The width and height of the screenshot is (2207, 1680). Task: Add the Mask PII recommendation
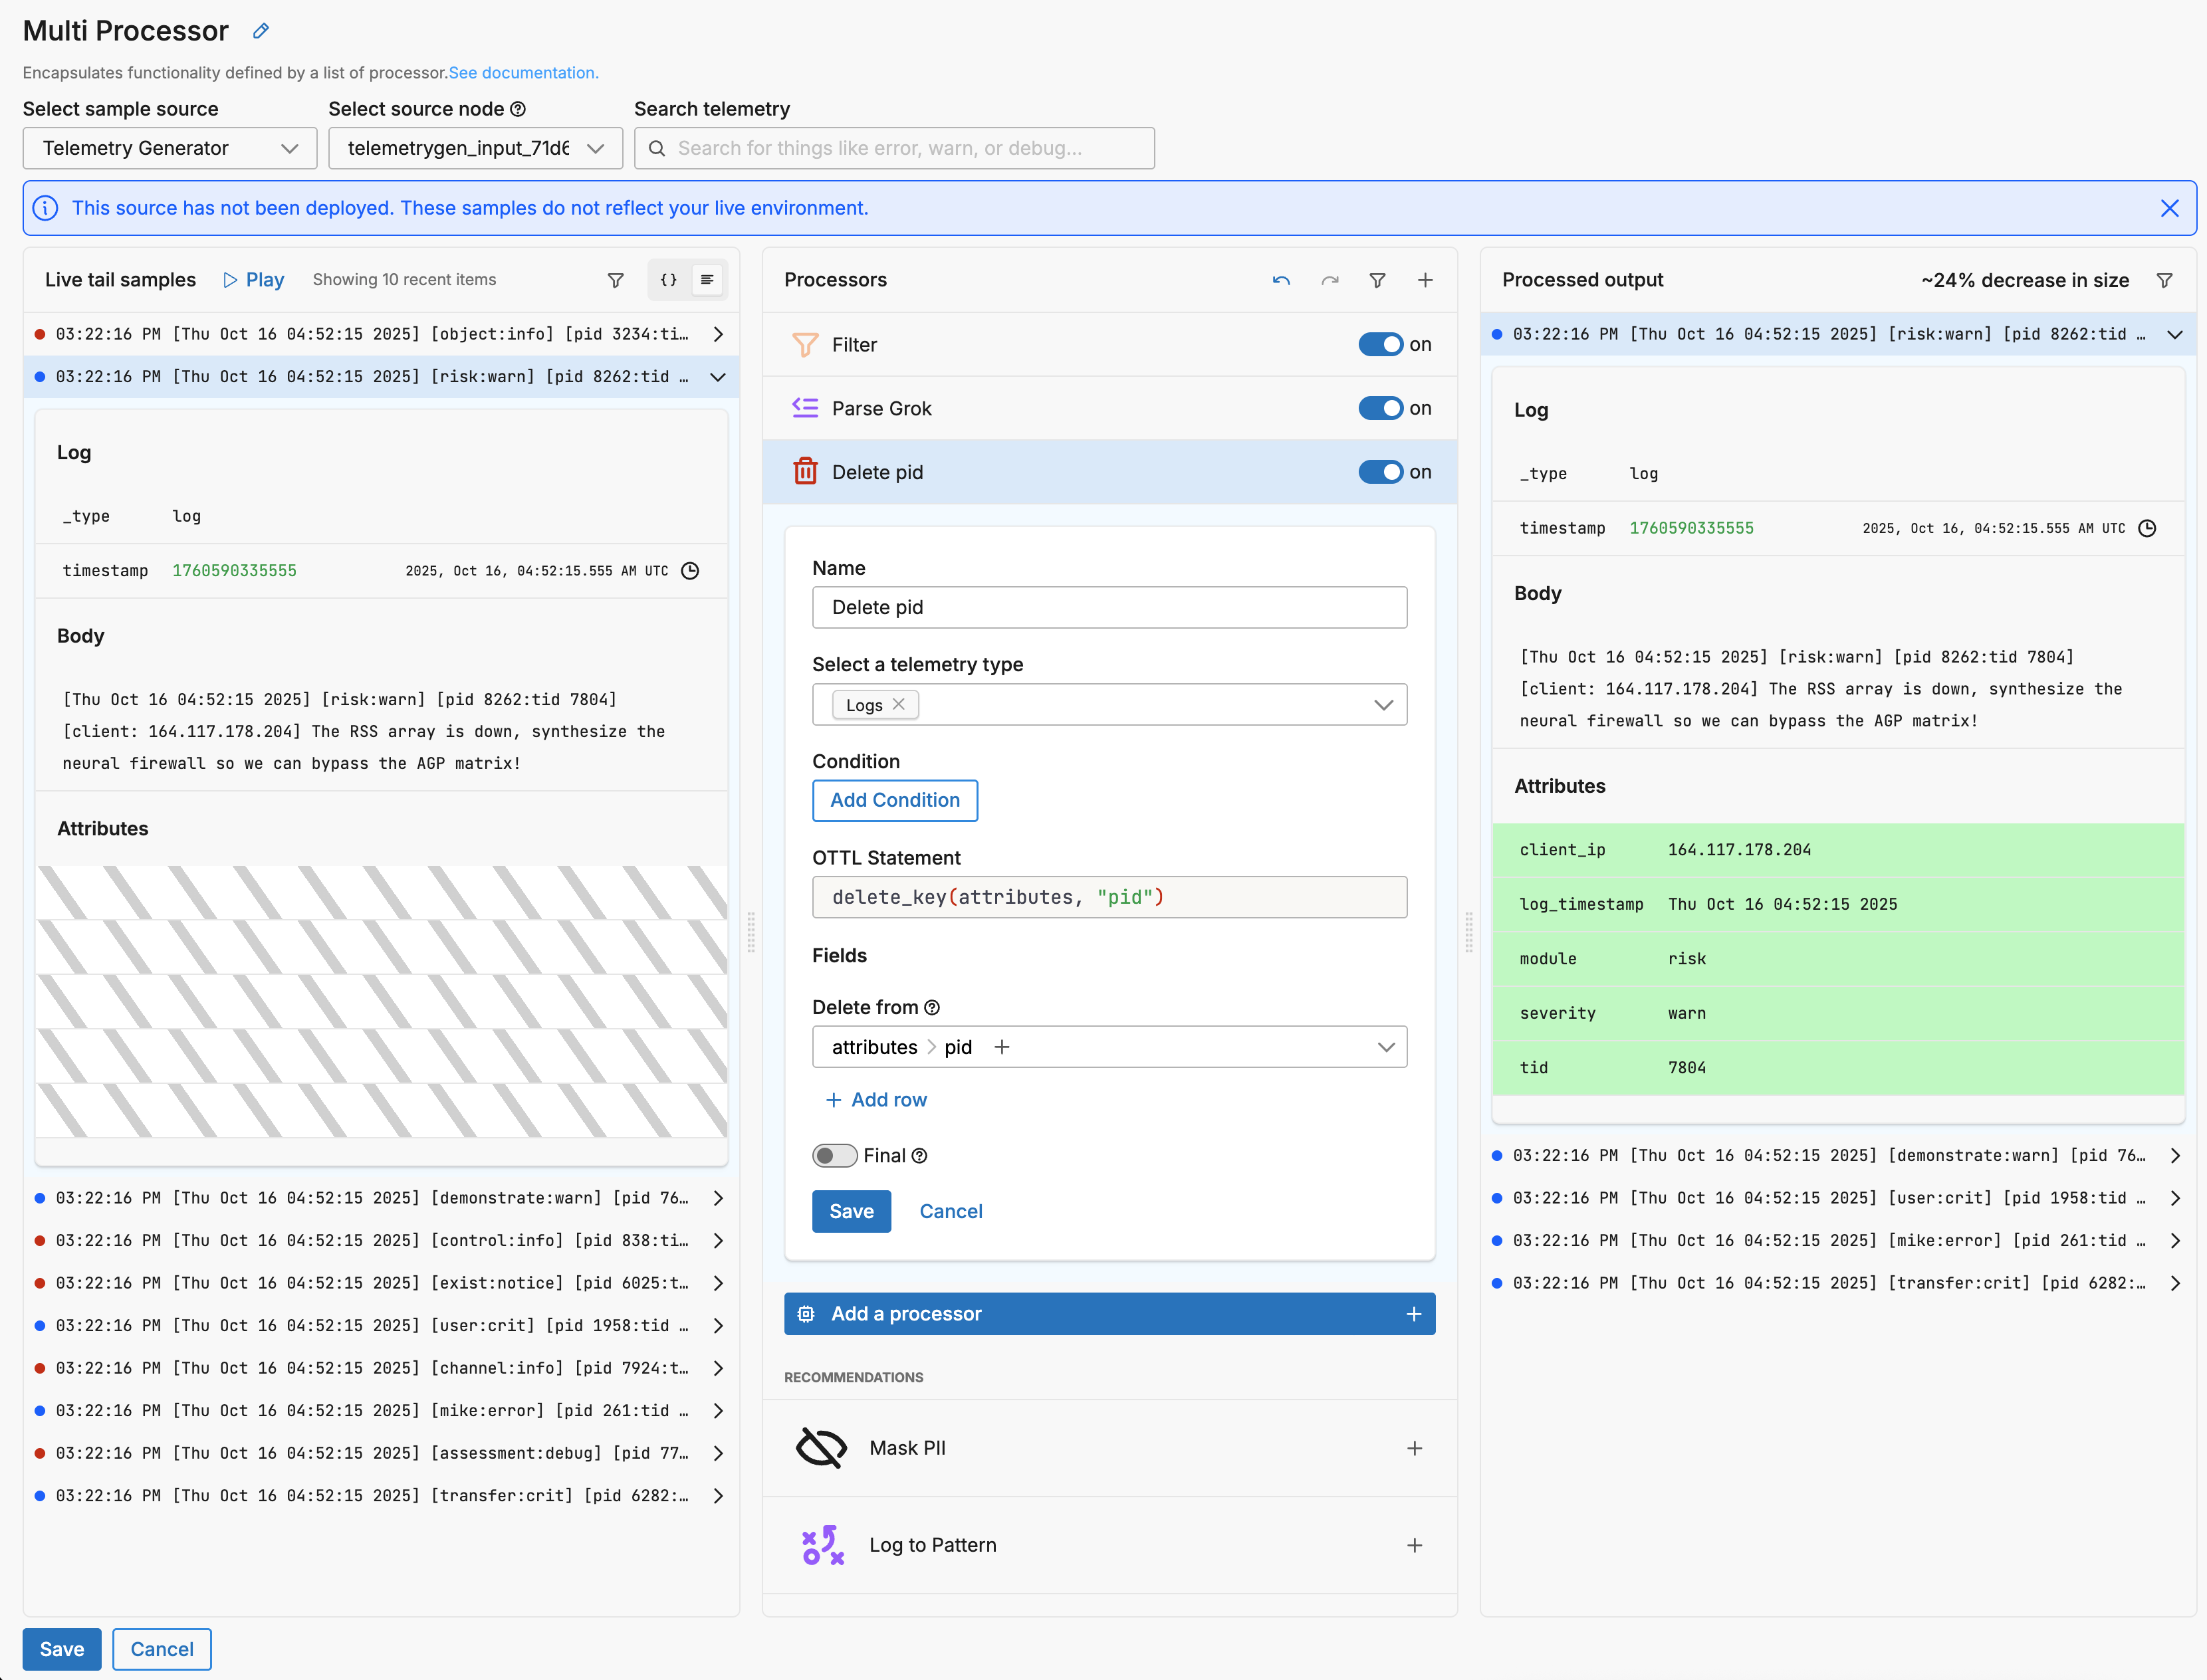pyautogui.click(x=1414, y=1448)
